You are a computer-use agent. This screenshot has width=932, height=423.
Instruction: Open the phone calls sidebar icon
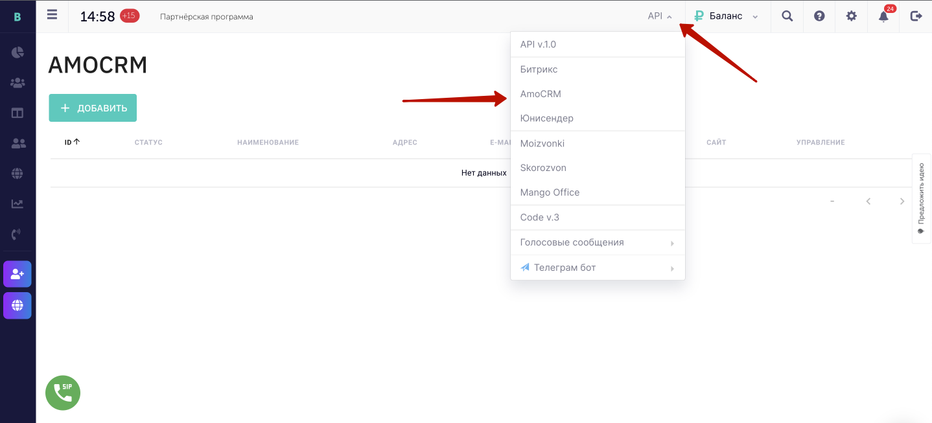point(17,234)
